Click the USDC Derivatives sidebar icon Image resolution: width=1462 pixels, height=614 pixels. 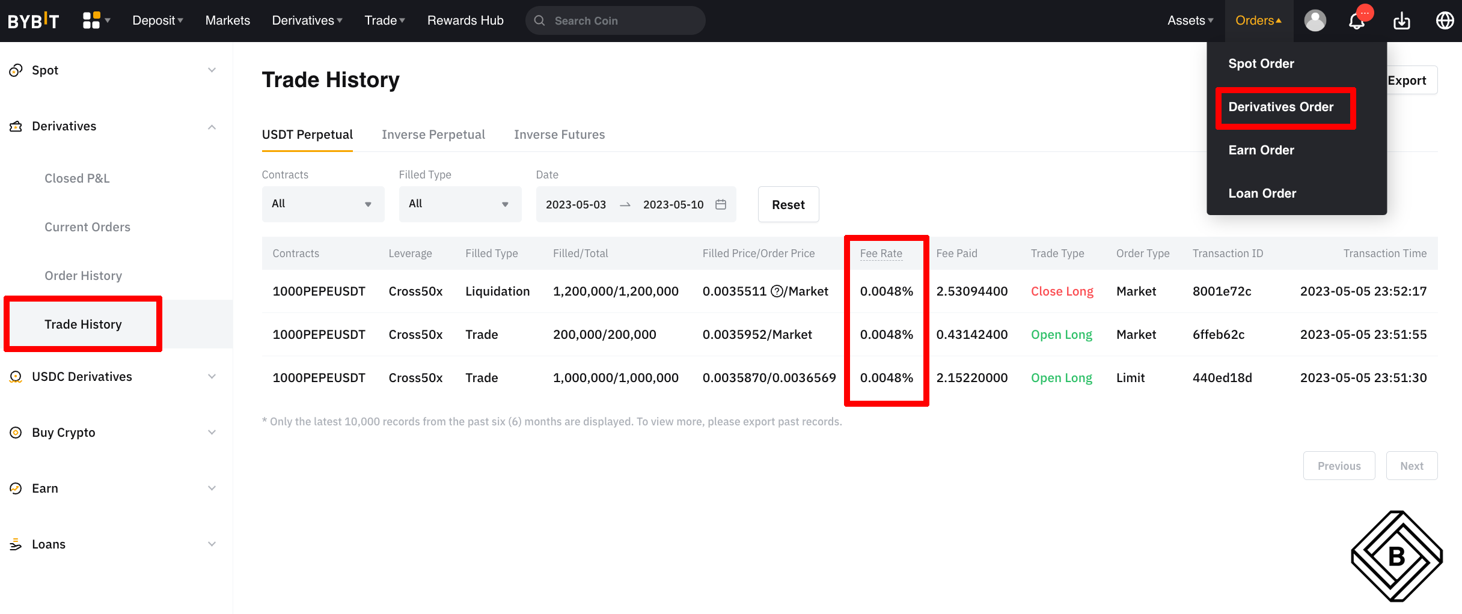tap(16, 377)
